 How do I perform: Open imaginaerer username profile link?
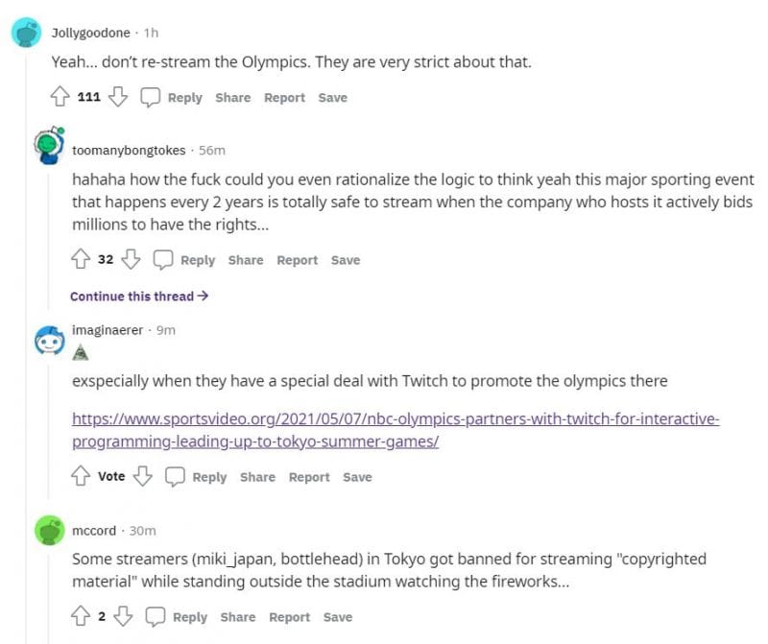pyautogui.click(x=108, y=329)
